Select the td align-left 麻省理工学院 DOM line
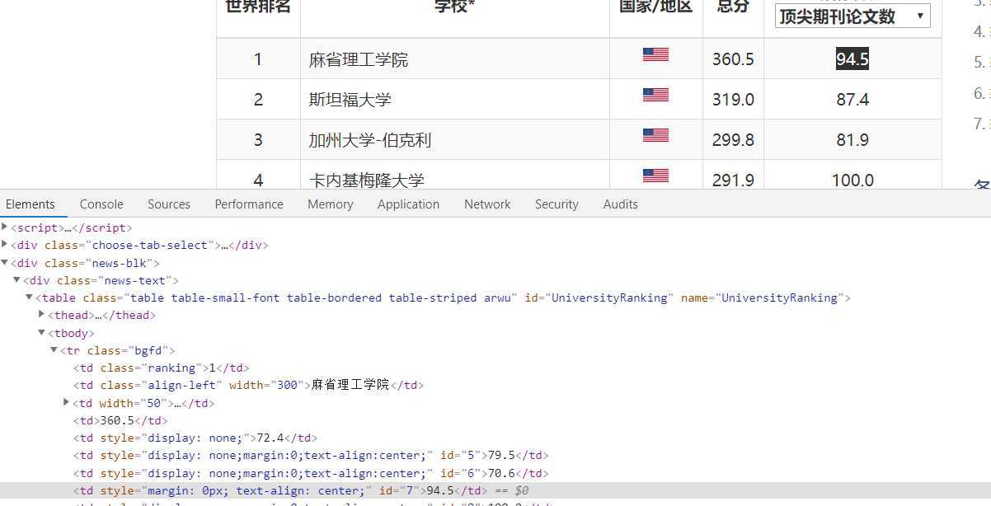 click(x=249, y=385)
